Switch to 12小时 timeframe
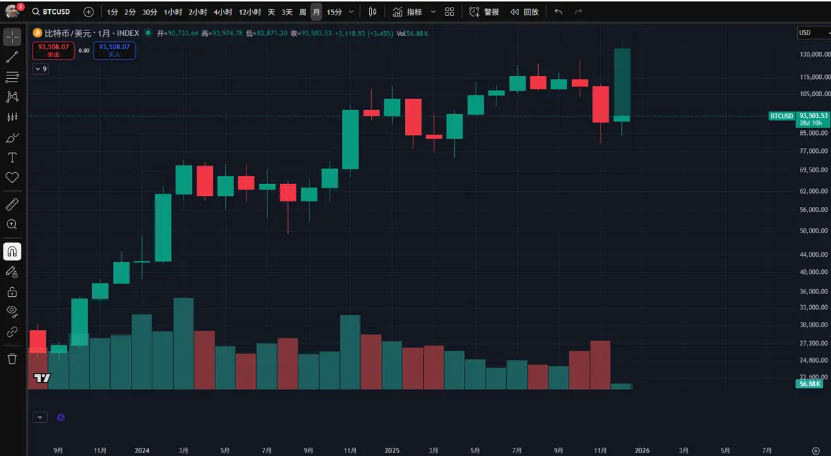The height and width of the screenshot is (456, 831). click(x=250, y=12)
